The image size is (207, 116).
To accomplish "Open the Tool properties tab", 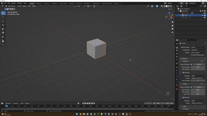I will click(x=177, y=44).
